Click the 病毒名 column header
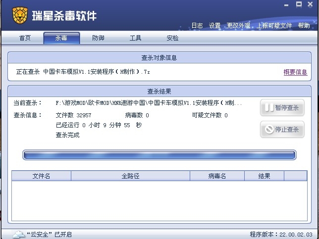This screenshot has height=239, width=319. coord(217,176)
